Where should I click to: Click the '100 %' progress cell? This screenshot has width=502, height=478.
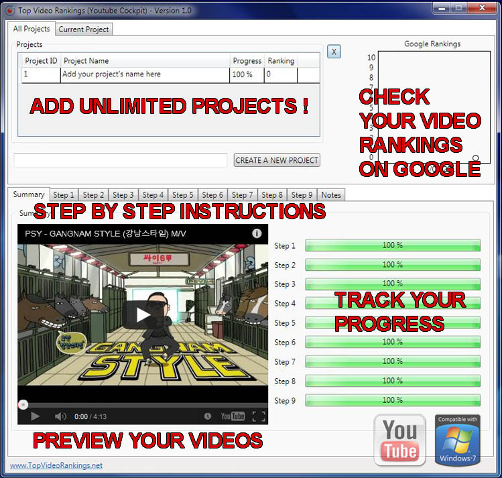pyautogui.click(x=247, y=74)
